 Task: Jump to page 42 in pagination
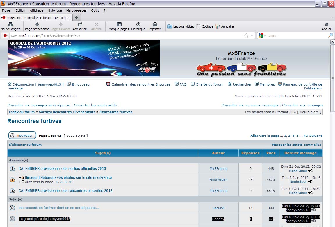(306, 136)
